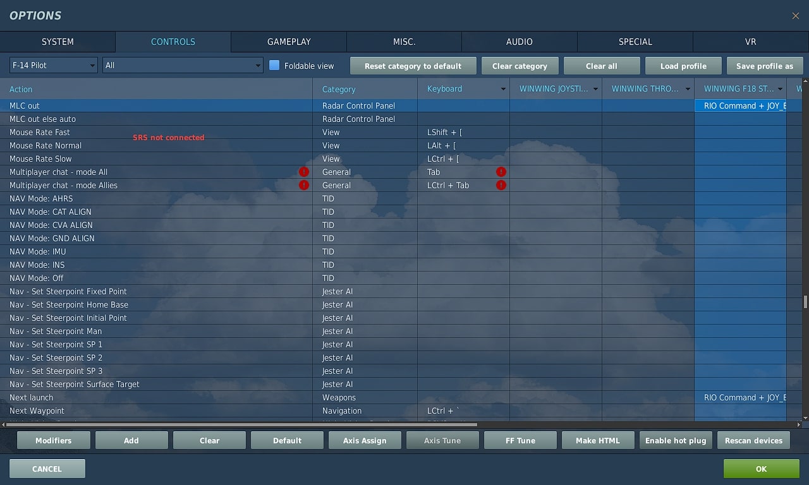Open the AUDIO tab

(519, 42)
